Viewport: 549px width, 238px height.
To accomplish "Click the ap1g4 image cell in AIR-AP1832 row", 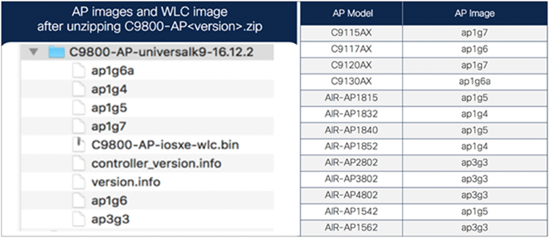I will [475, 114].
